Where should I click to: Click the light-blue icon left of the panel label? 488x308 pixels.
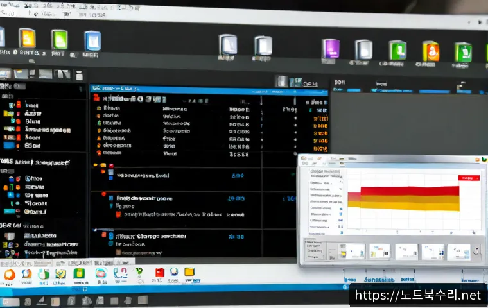point(295,82)
